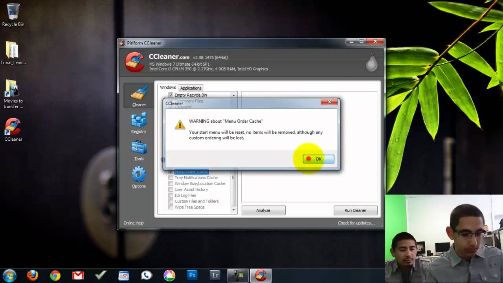Image resolution: width=503 pixels, height=283 pixels.
Task: Click "Tray Notifications Cache" label text
Action: click(x=196, y=178)
